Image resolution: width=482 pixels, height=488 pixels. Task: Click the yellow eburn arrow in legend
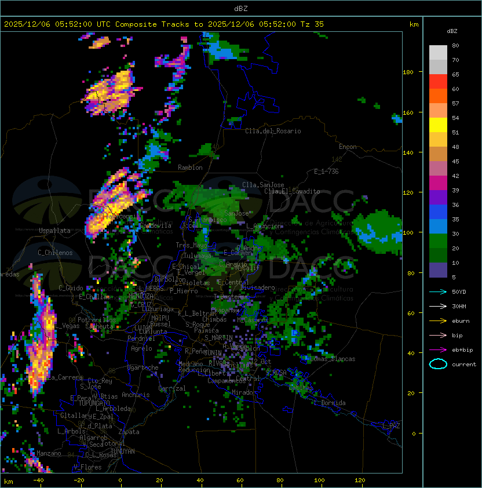pos(438,321)
